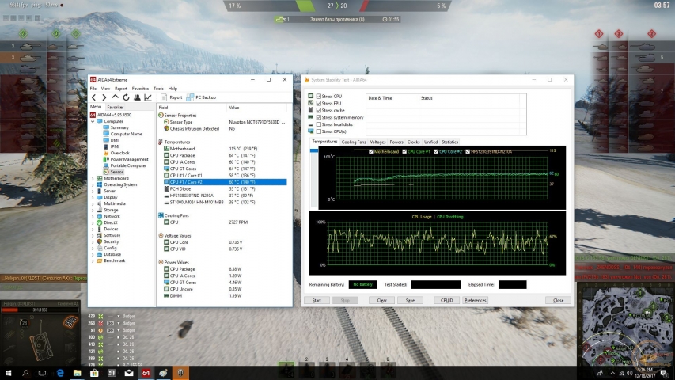Switch to the Powers tab
The image size is (675, 380).
[x=396, y=142]
